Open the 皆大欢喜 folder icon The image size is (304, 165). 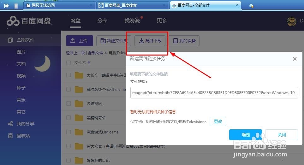[x=79, y=146]
